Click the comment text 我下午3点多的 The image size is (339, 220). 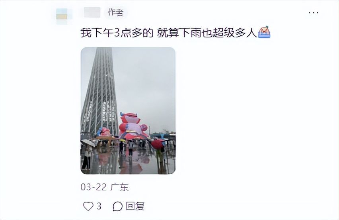click(x=117, y=33)
